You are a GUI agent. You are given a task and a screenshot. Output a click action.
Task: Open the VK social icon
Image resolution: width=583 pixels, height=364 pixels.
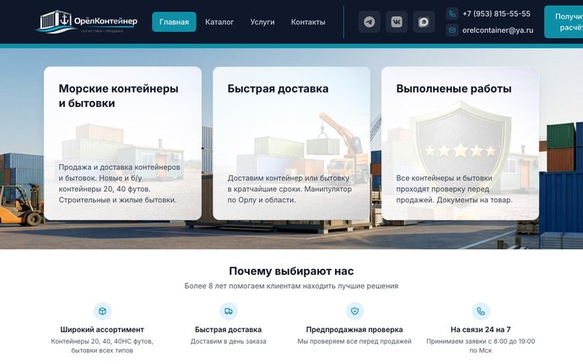click(397, 22)
